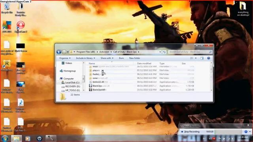
Task: Open the HyperCam 3 desktop shortcut
Action: 21,27
